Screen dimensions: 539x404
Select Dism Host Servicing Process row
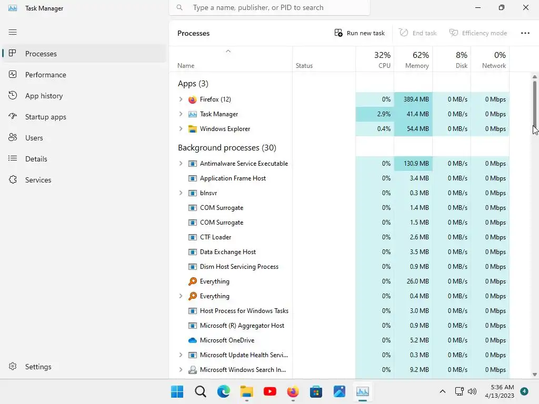(340, 267)
